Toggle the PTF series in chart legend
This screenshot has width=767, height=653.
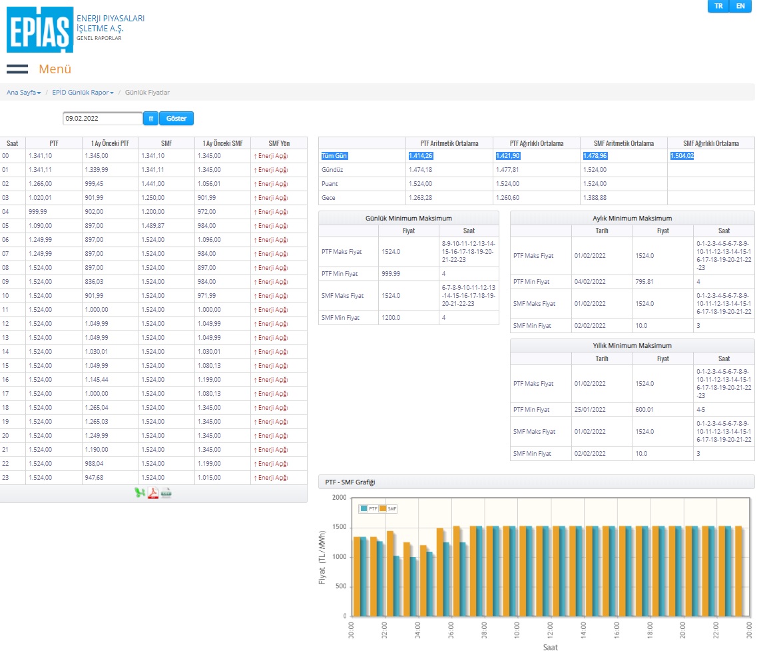point(369,508)
